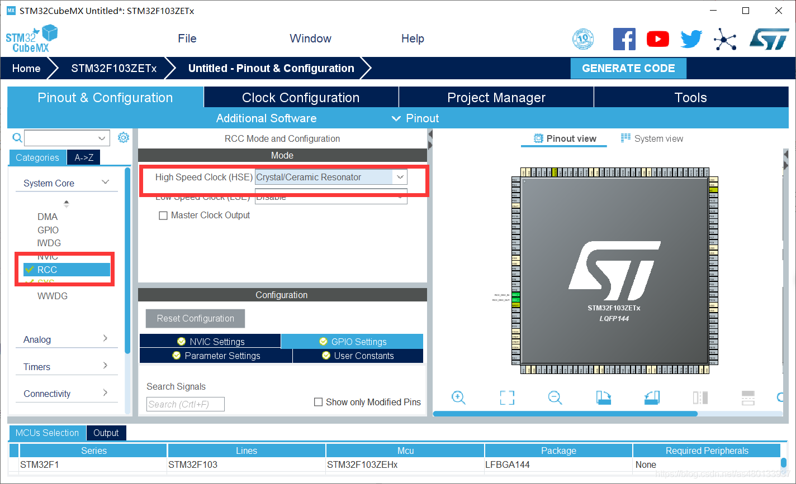Click the Twitter bird icon

[691, 39]
